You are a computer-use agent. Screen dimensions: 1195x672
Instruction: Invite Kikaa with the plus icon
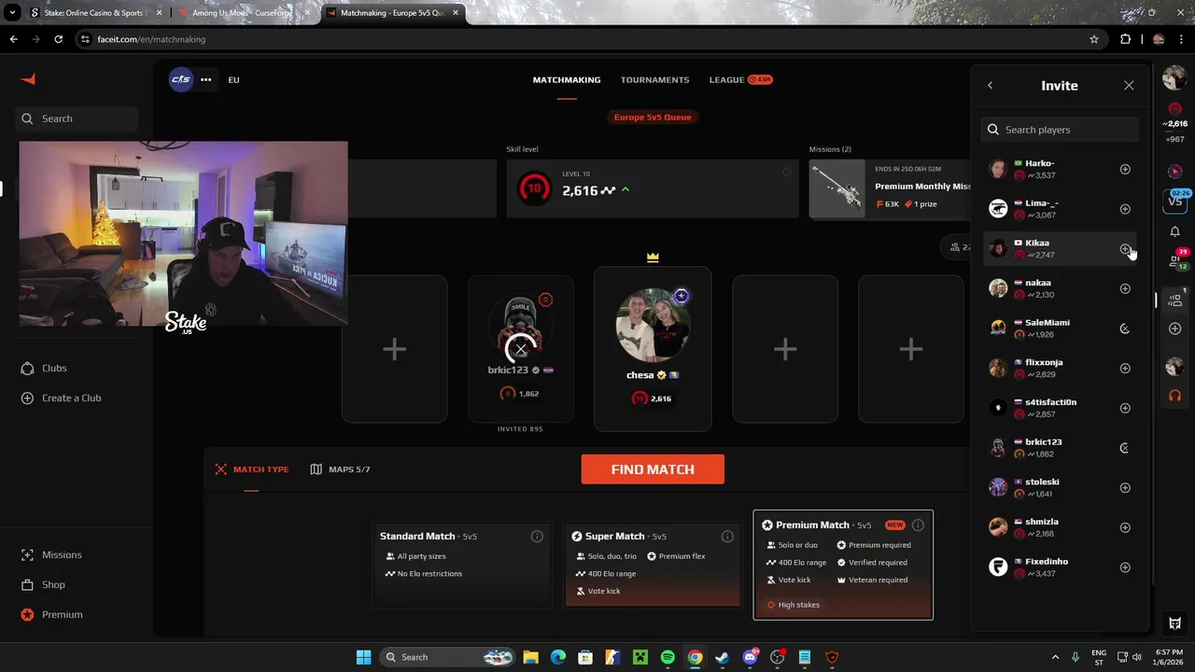click(1125, 249)
